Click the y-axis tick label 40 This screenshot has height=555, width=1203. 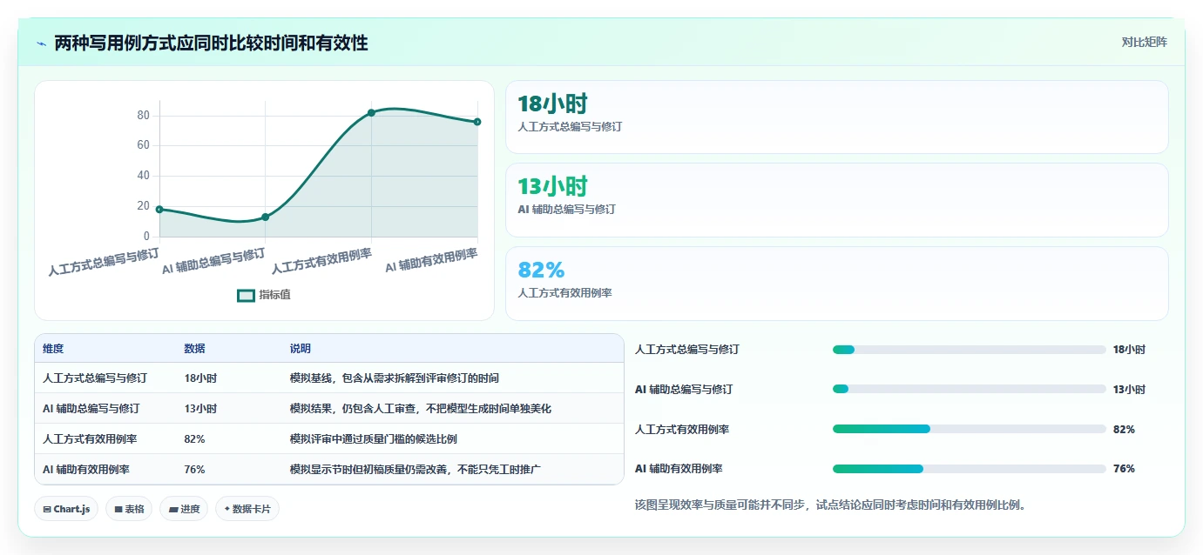pos(143,176)
